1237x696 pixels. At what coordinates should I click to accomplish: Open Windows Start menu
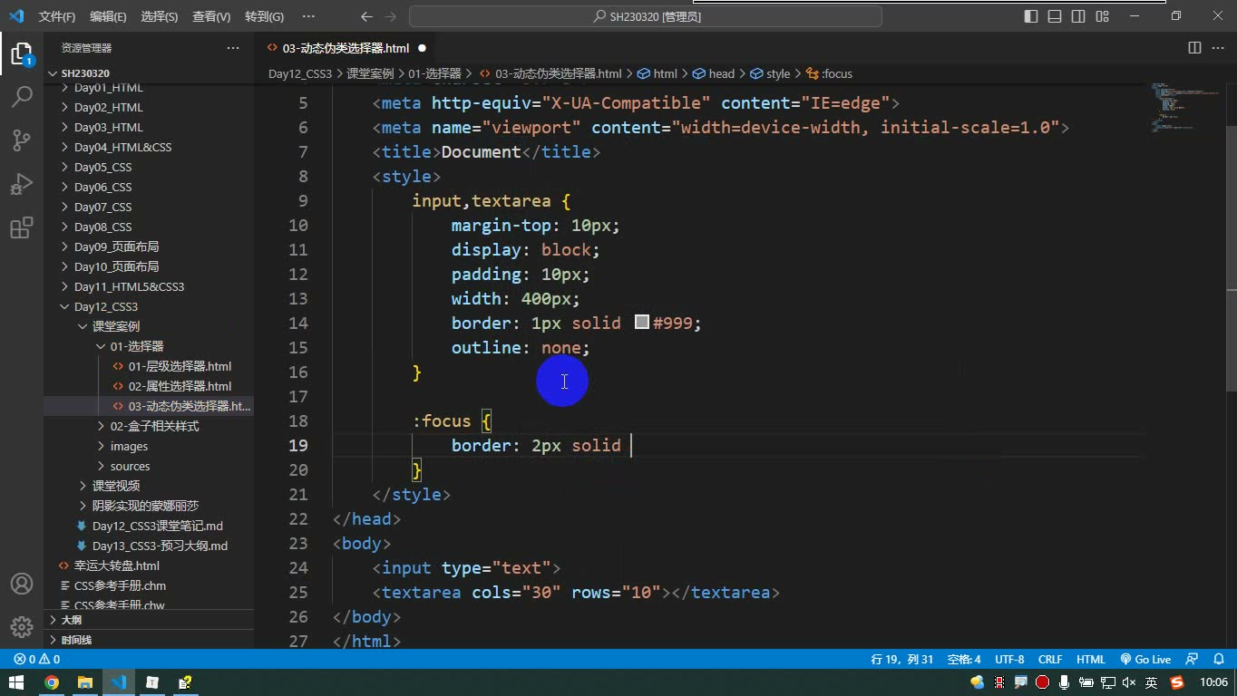16,682
